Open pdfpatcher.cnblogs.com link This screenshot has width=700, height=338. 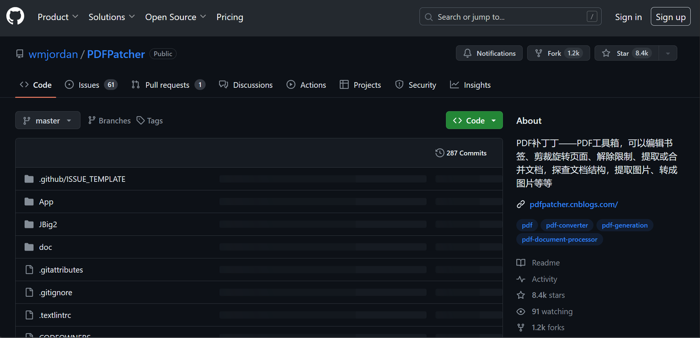click(574, 205)
